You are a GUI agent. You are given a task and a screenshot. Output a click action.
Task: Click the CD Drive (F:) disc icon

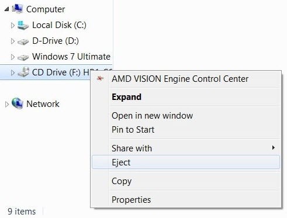pos(23,72)
